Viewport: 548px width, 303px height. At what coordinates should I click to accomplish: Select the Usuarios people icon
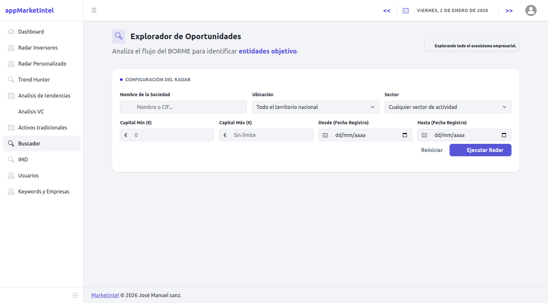pyautogui.click(x=11, y=175)
